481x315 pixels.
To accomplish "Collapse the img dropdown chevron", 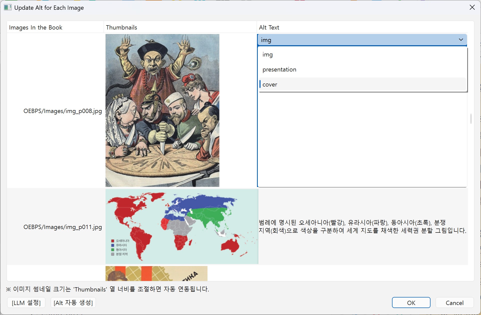I will click(461, 40).
